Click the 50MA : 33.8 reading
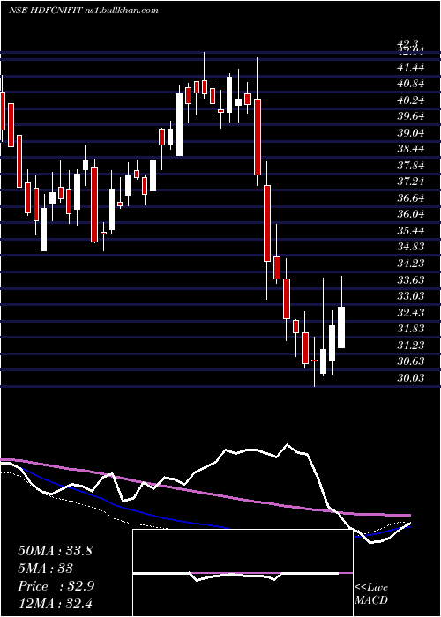441x617 pixels. [55, 551]
